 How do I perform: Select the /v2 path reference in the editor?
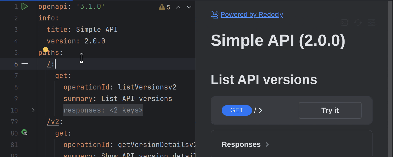click(x=53, y=121)
